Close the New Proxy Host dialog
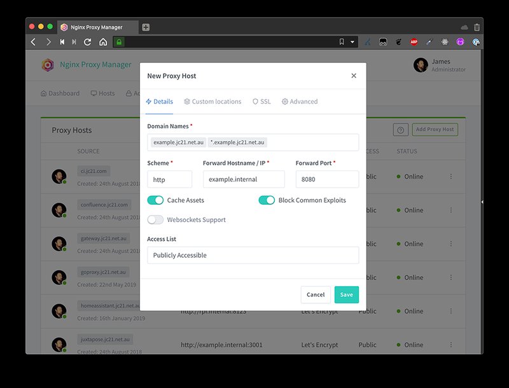509x388 pixels. coord(354,76)
